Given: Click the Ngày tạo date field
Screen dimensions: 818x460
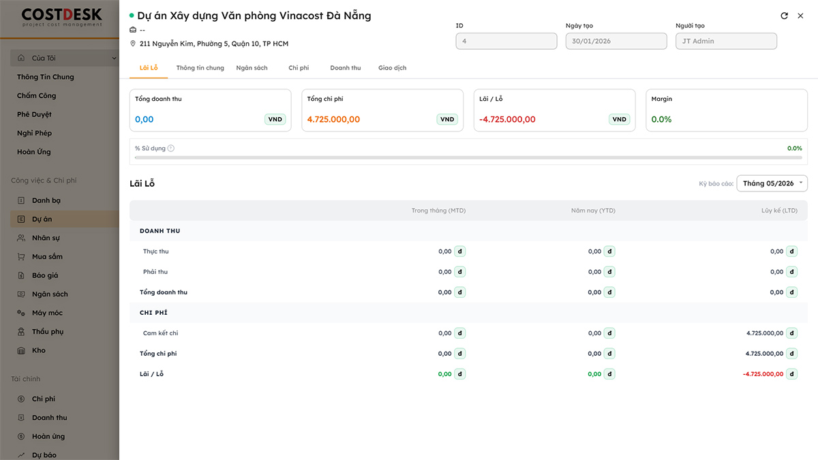Looking at the screenshot, I should coord(616,41).
